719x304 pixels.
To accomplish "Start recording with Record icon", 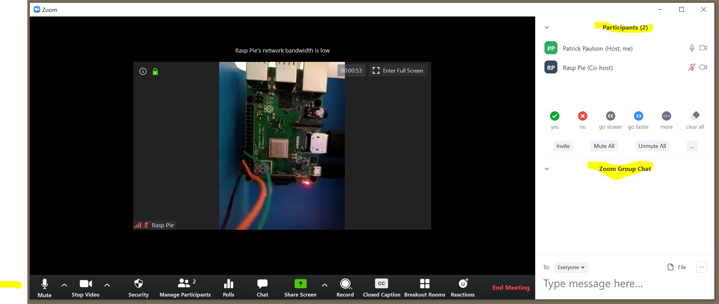I will click(x=345, y=284).
